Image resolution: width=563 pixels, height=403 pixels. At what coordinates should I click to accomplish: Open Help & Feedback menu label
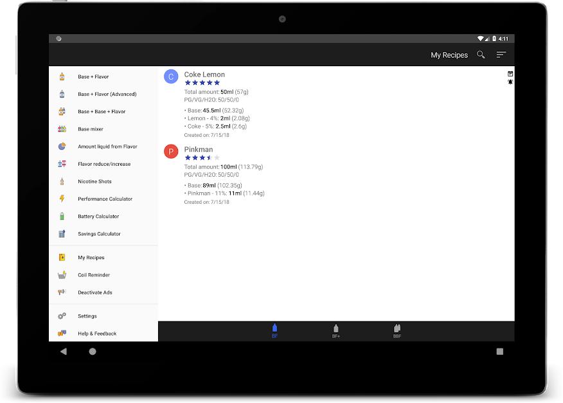coord(97,334)
